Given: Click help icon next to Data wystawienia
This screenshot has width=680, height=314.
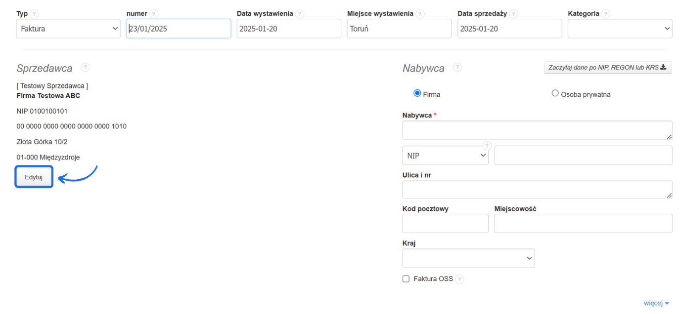Looking at the screenshot, I should [x=299, y=14].
